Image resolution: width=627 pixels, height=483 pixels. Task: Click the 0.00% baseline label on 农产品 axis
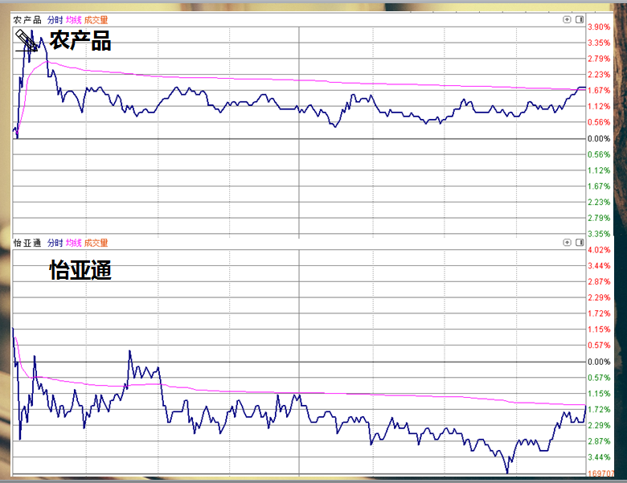[x=600, y=138]
